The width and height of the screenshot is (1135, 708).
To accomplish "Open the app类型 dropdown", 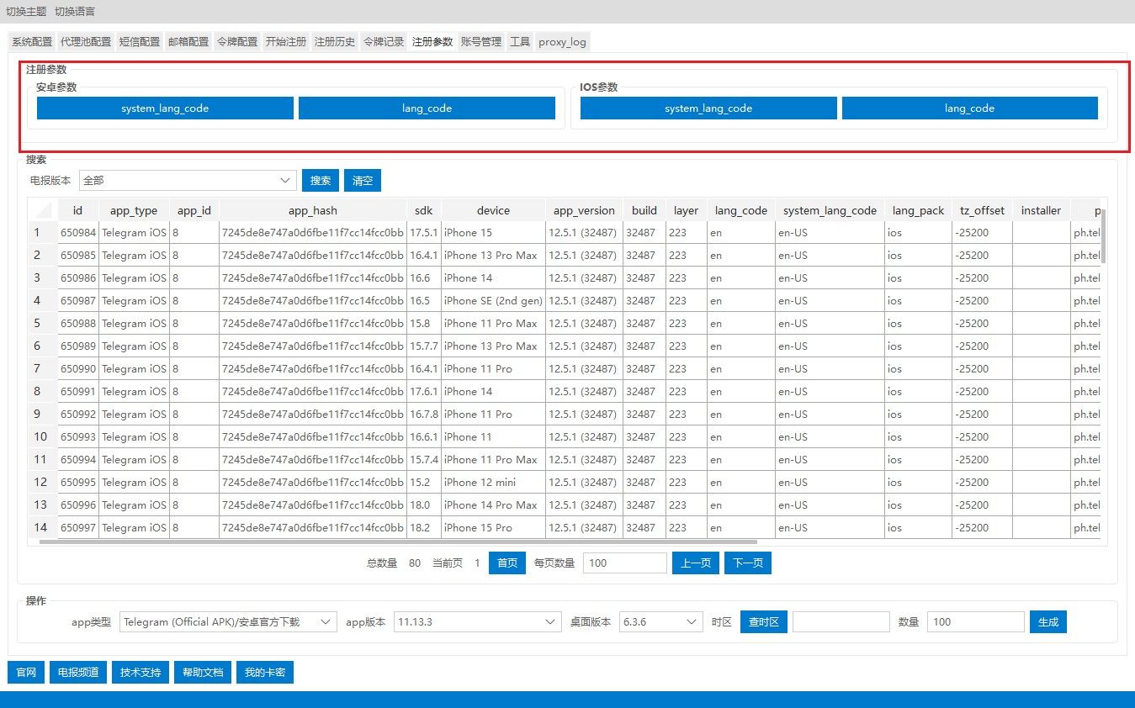I will pos(228,622).
